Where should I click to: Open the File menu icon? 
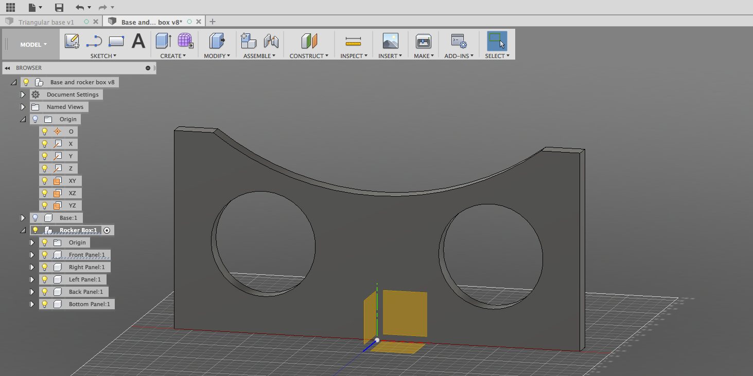(x=35, y=7)
